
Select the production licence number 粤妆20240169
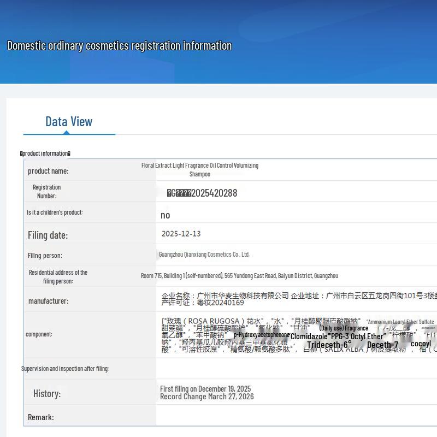click(x=221, y=303)
